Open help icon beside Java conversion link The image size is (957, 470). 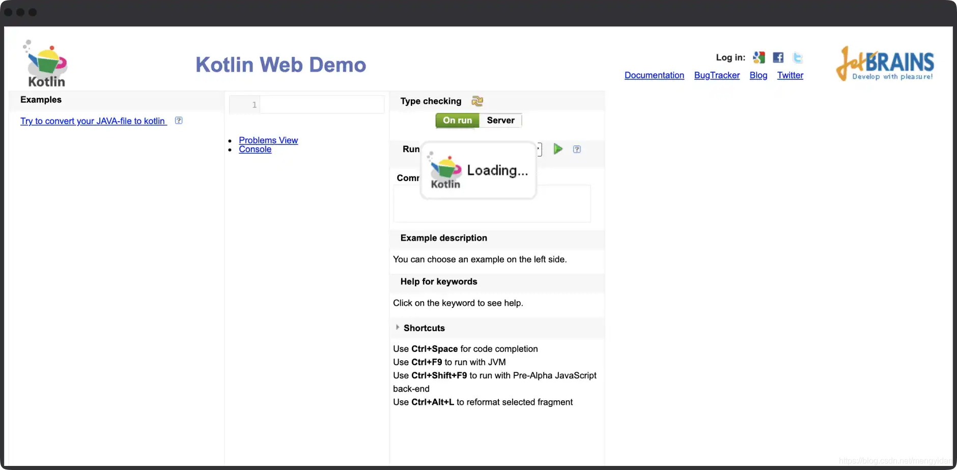point(179,121)
